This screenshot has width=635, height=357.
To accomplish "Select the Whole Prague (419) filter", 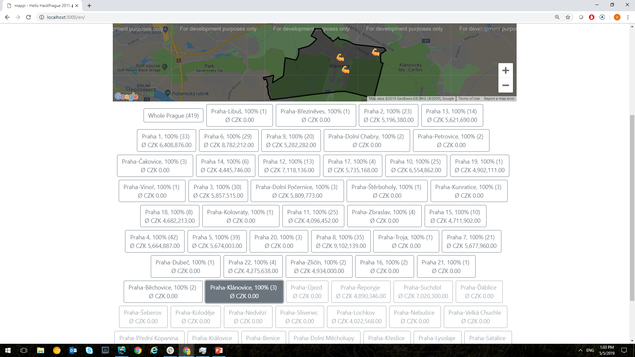I will [x=173, y=115].
